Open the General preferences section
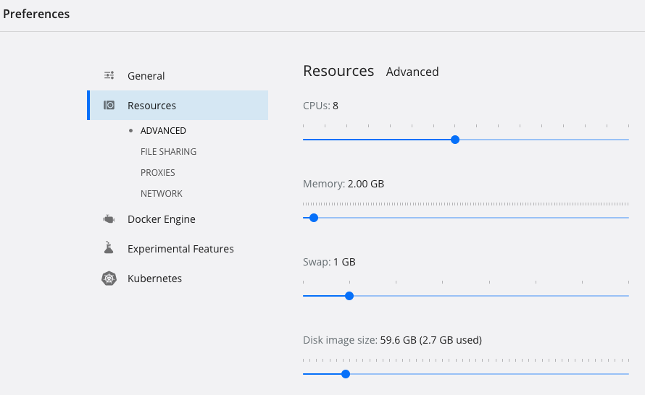This screenshot has height=395, width=645. point(146,76)
